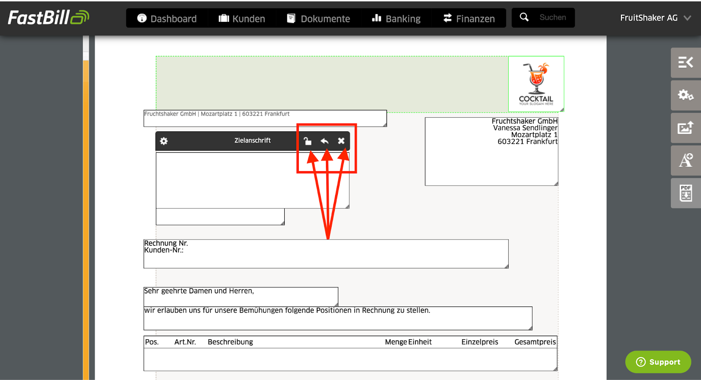This screenshot has height=380, width=701.
Task: Click the Zielanschrift undo arrow
Action: [x=324, y=141]
